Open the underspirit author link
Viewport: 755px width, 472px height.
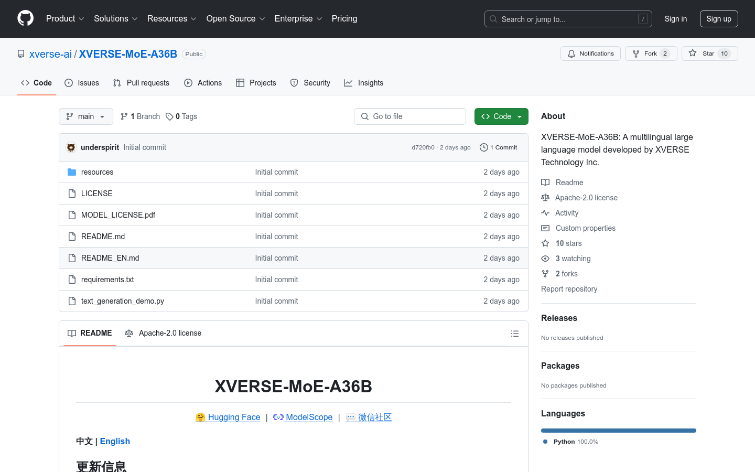pyautogui.click(x=100, y=147)
